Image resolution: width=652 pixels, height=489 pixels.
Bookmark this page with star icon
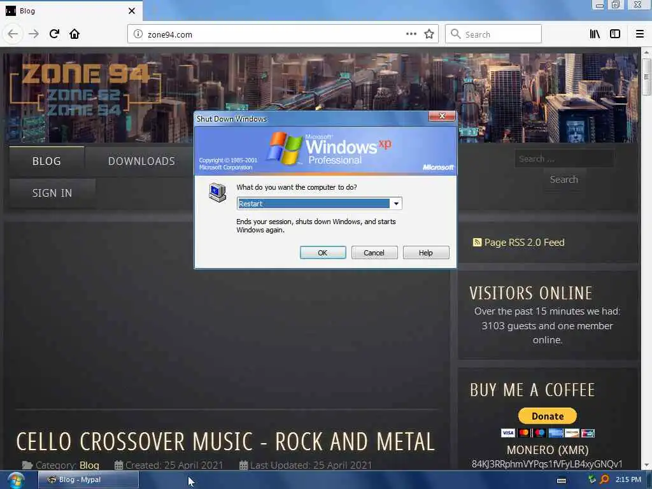pos(429,34)
